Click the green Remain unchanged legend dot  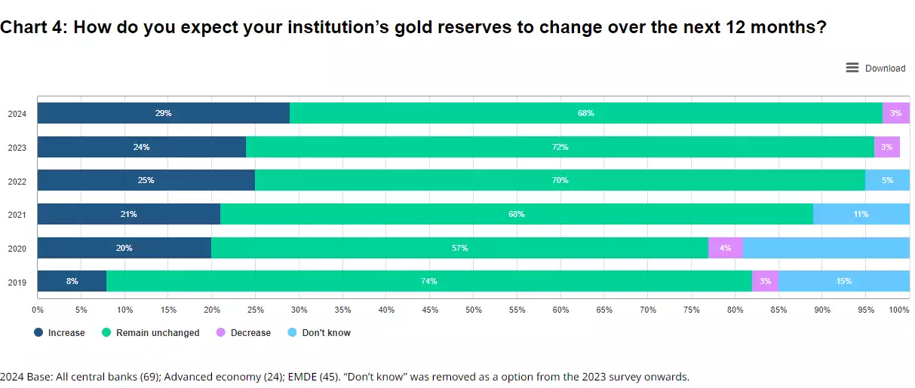106,332
